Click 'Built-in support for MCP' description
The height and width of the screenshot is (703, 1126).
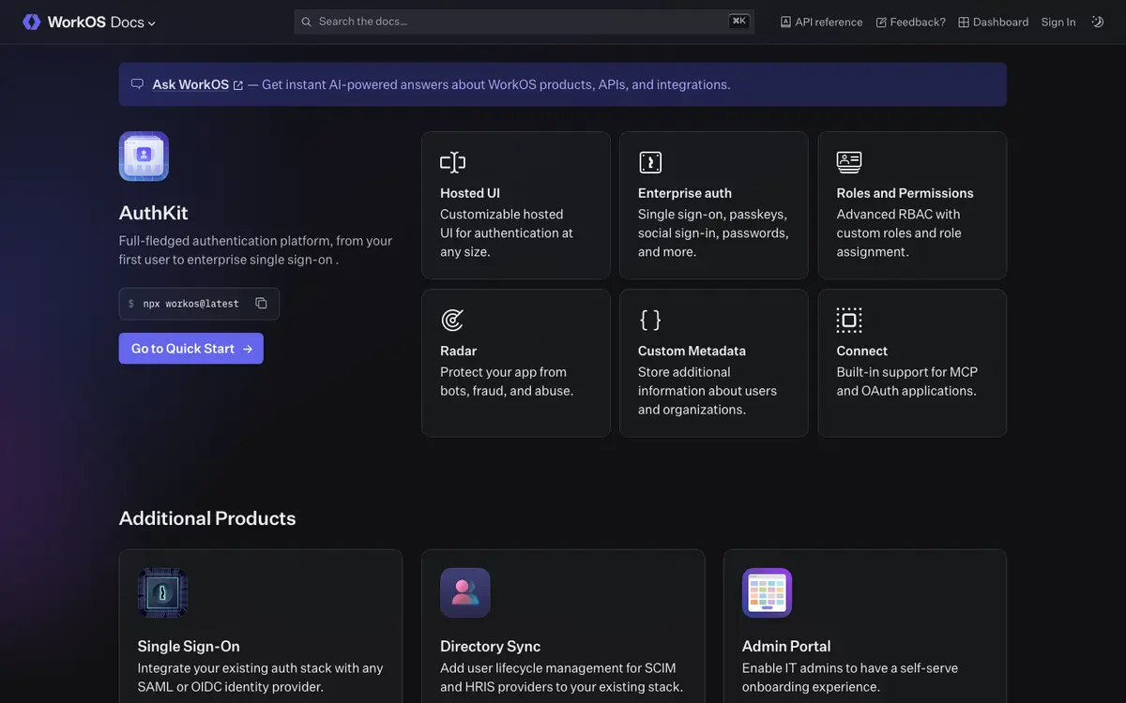point(907,381)
